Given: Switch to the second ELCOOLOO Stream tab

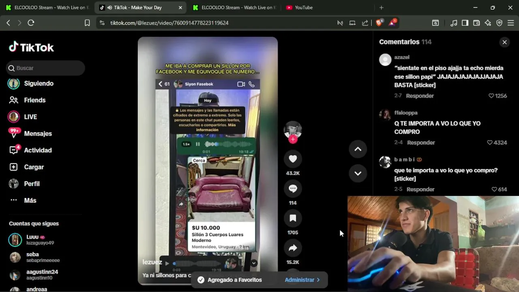Looking at the screenshot, I should coord(234,7).
